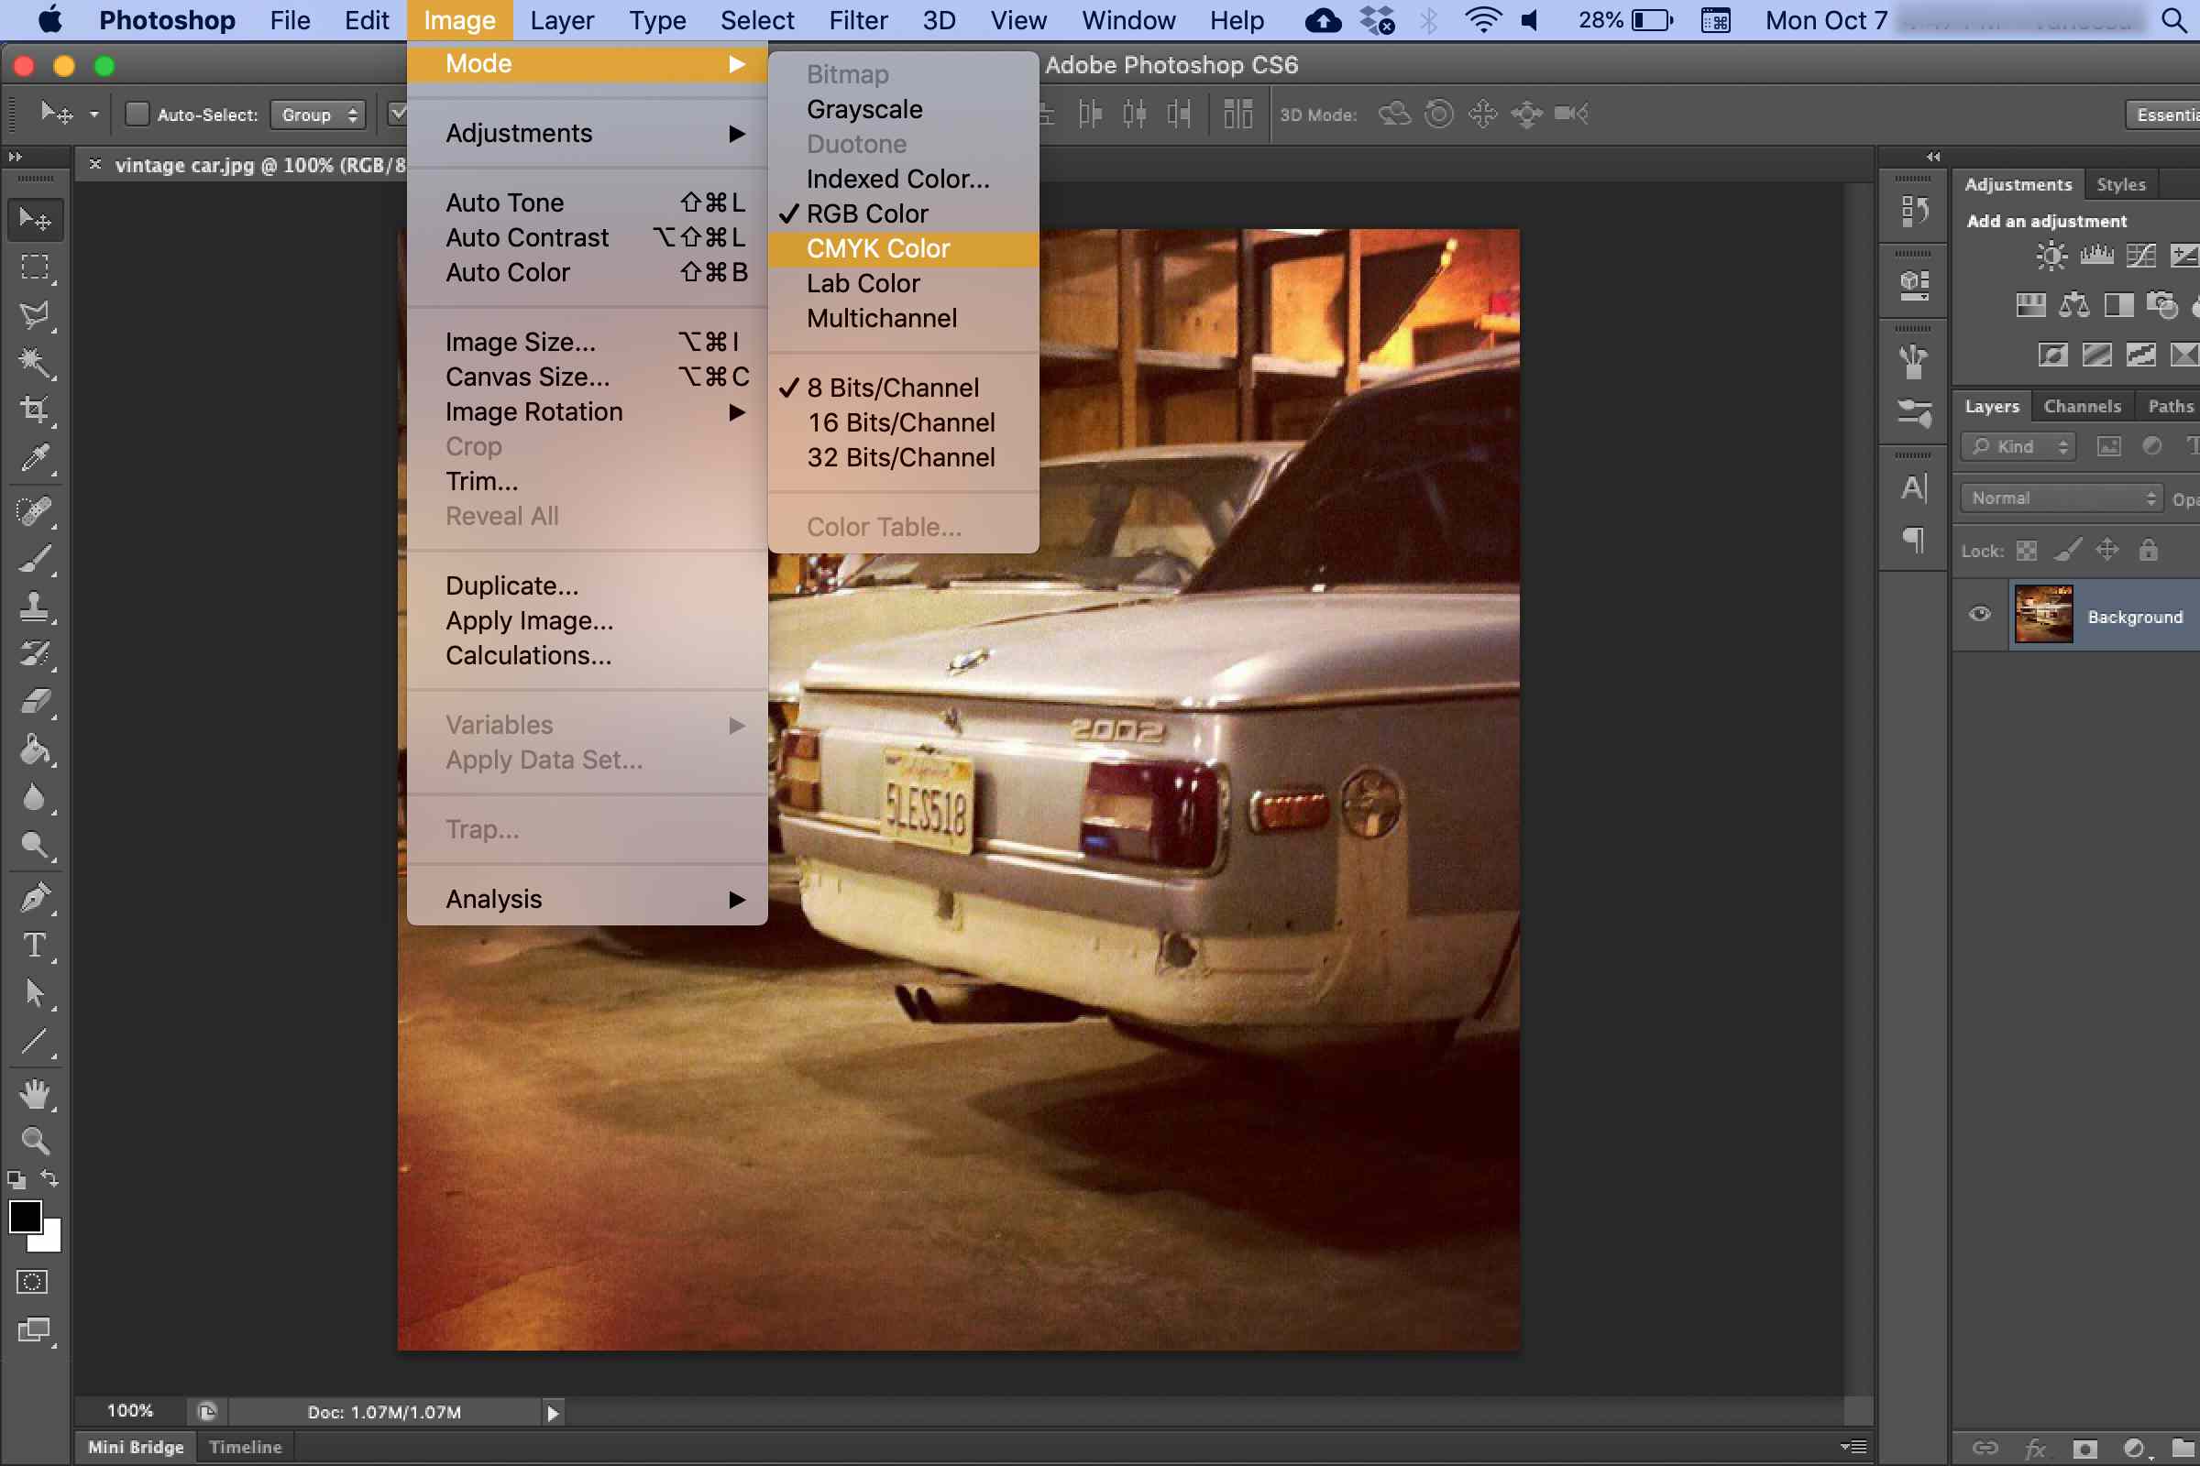Toggle pixel layer filter

tap(2108, 446)
